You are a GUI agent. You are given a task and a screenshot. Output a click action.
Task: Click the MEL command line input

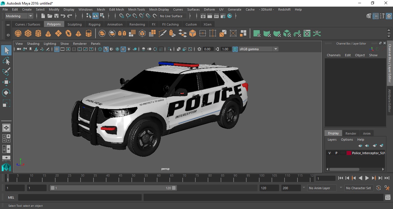80,198
